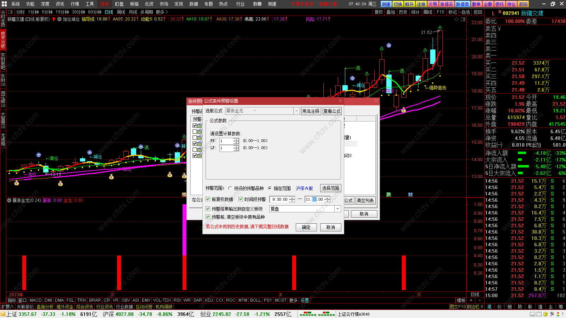Toggle the 时间段预警 checkbox
This screenshot has height=318, width=566.
(x=241, y=199)
